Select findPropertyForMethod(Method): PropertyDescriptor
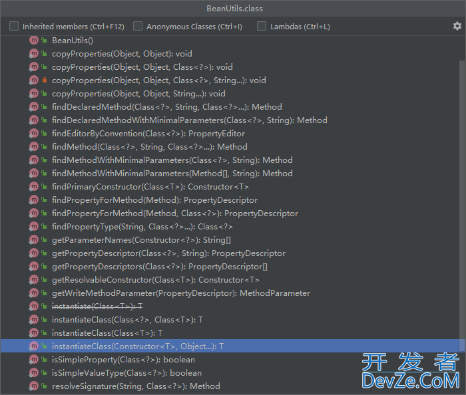 230,199
